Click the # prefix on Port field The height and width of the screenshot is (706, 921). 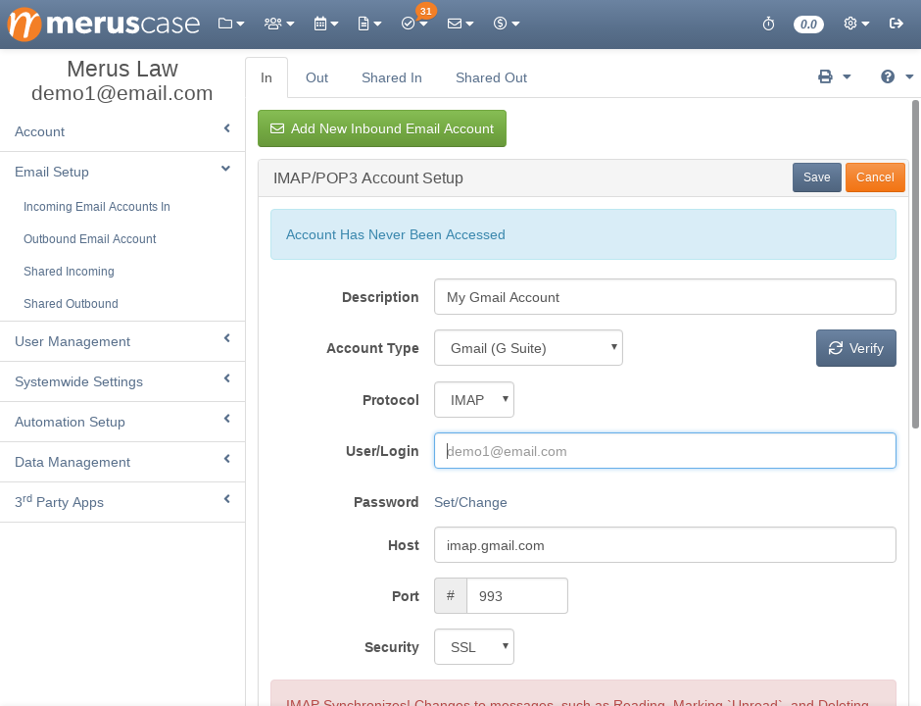pos(451,595)
